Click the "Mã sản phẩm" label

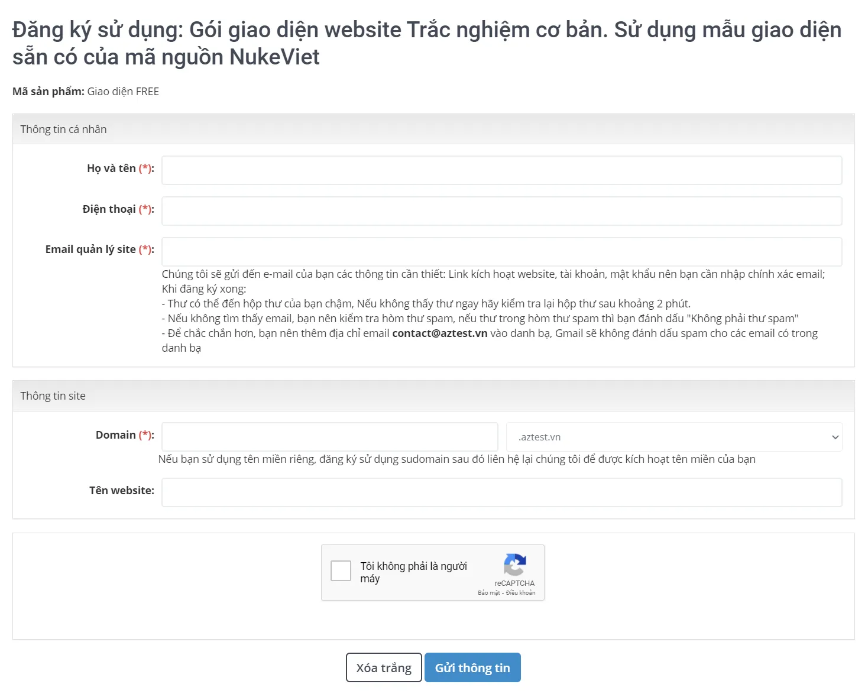click(x=47, y=91)
